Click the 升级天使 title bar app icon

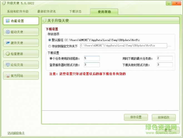(4, 3)
